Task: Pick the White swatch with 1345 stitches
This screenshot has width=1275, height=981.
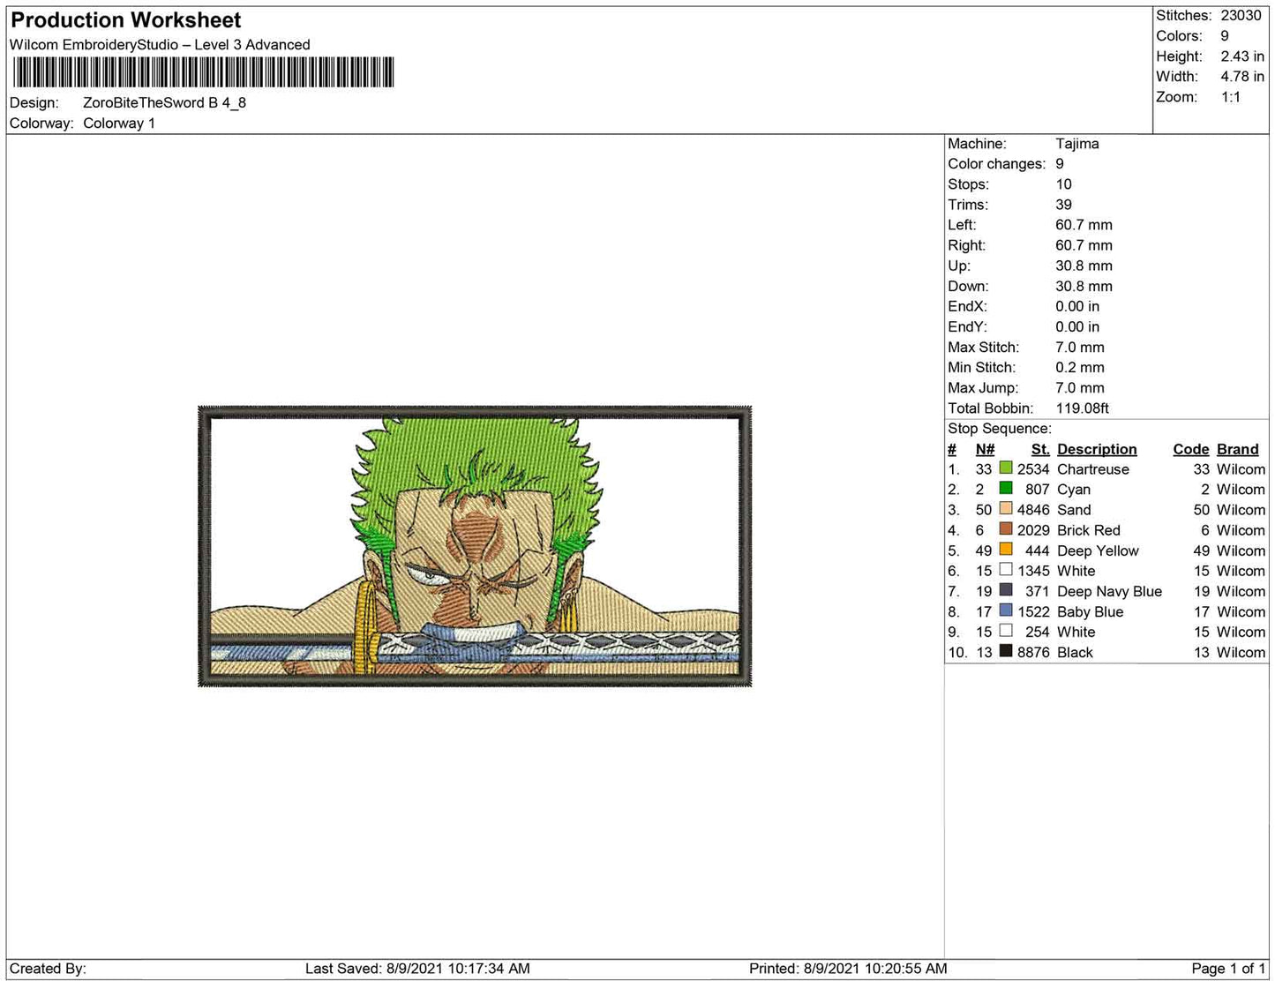Action: tap(1006, 570)
